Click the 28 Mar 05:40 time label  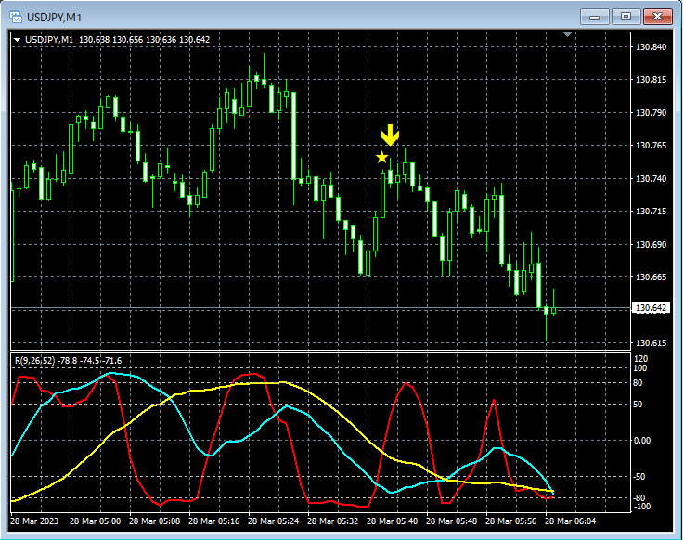click(392, 521)
